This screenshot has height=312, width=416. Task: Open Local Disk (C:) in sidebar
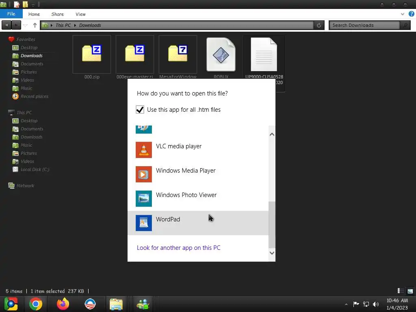[x=35, y=169]
